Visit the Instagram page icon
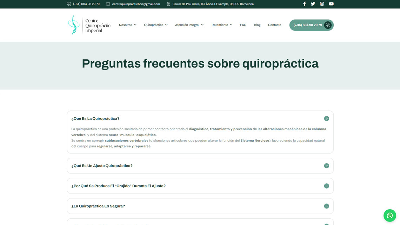400x225 pixels. click(x=322, y=4)
